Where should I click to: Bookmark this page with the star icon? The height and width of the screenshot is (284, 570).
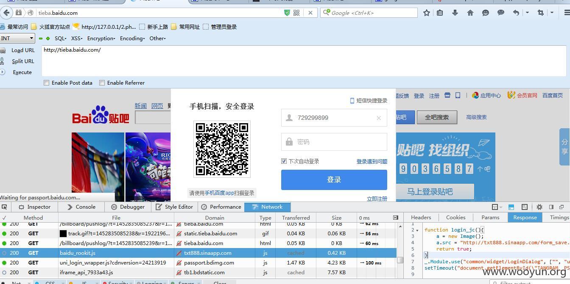coord(427,13)
